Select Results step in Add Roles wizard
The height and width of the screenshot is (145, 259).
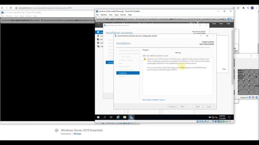point(110,62)
